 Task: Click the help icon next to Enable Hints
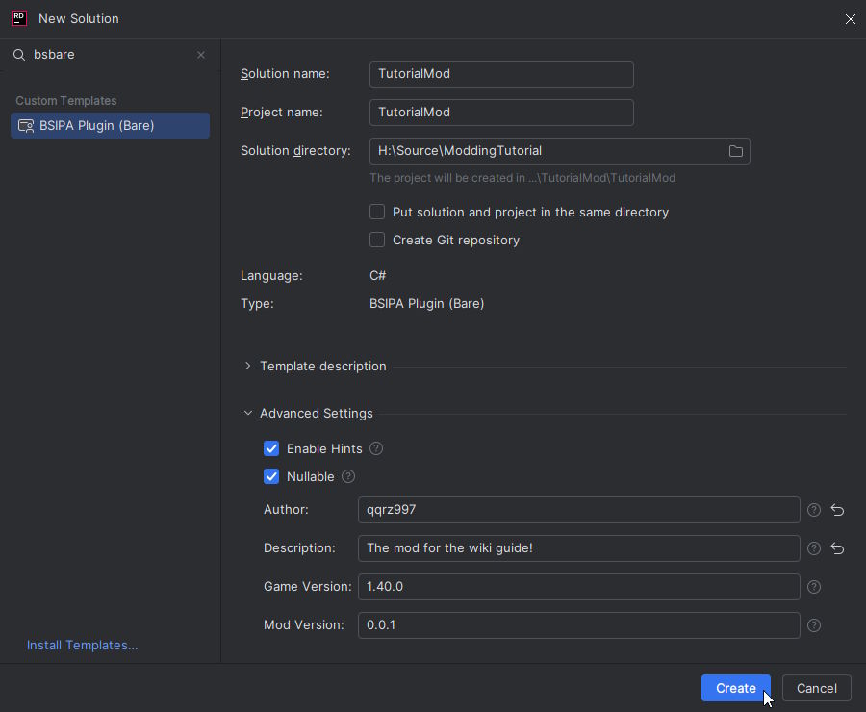pos(376,448)
